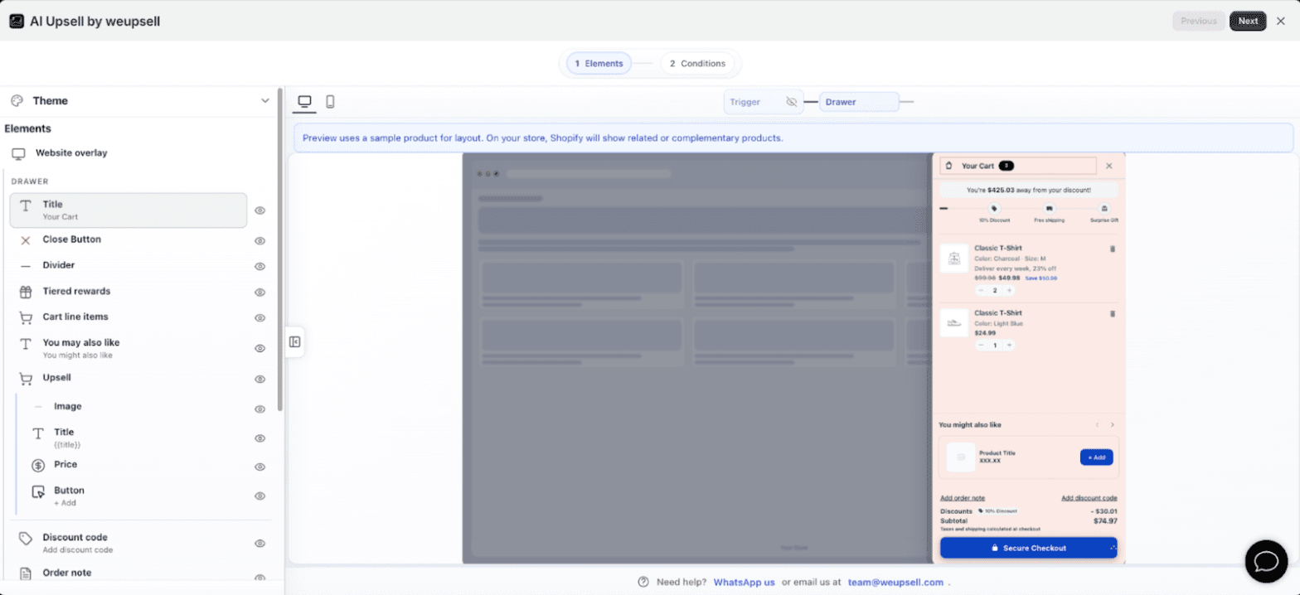Screen dimensions: 1300x595
Task: Toggle Cart line items visibility
Action: pyautogui.click(x=260, y=317)
